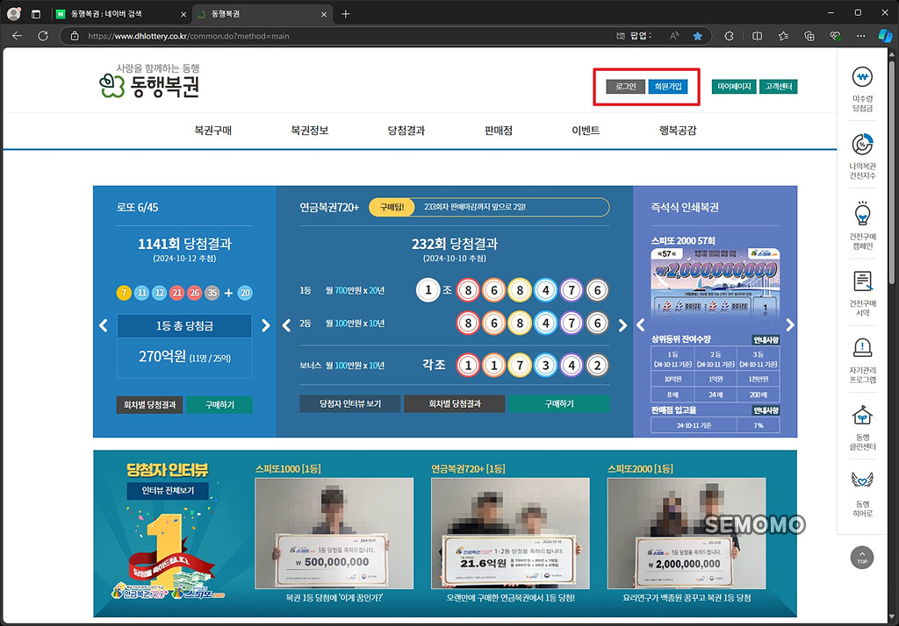Screen dimensions: 899x626
Task: Click 연금복권 구매하기 button
Action: 559,404
